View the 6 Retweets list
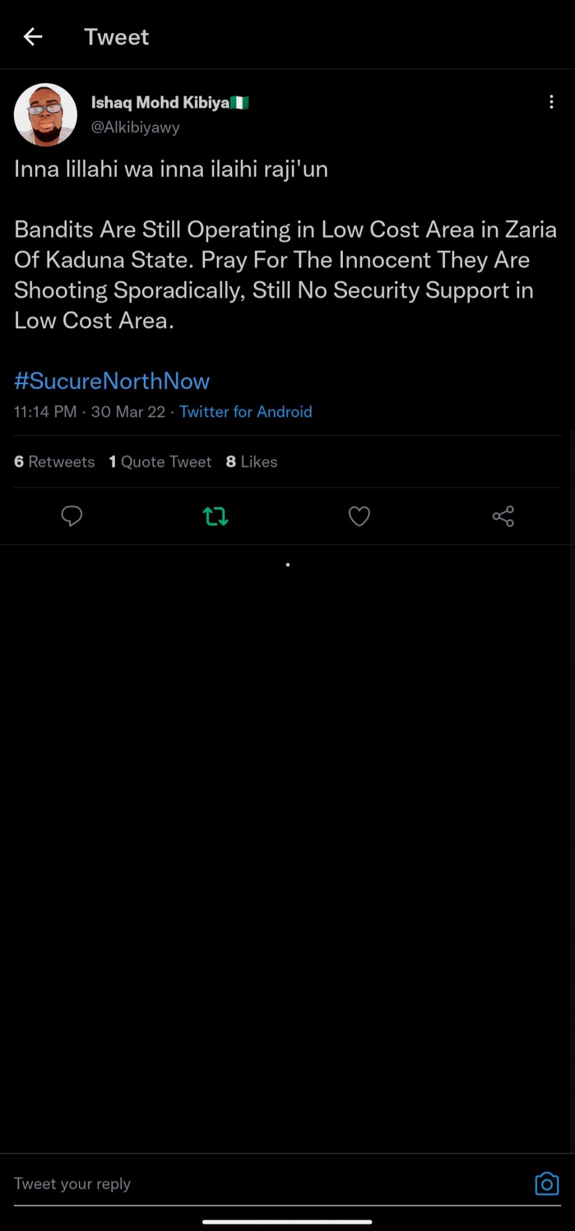Image resolution: width=575 pixels, height=1231 pixels. pos(55,462)
